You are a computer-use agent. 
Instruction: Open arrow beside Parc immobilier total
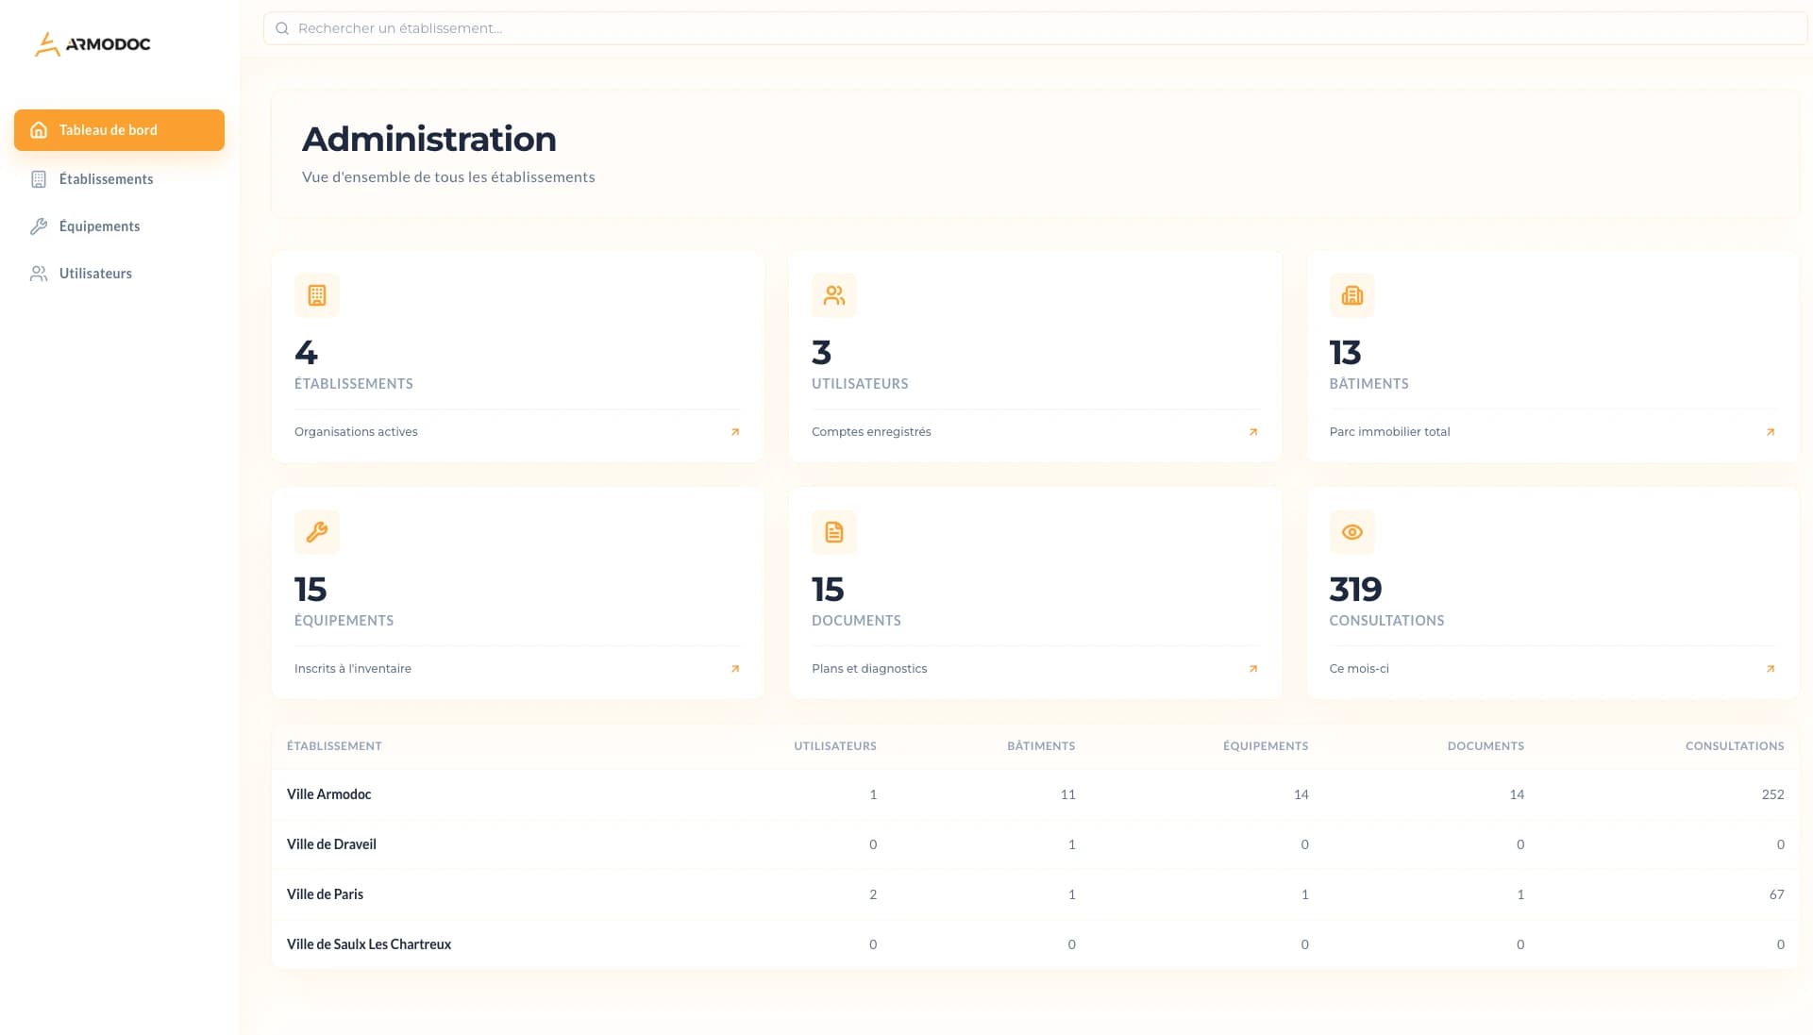1771,432
